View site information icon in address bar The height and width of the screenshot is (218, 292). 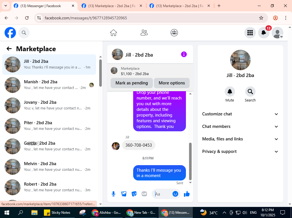point(39,18)
